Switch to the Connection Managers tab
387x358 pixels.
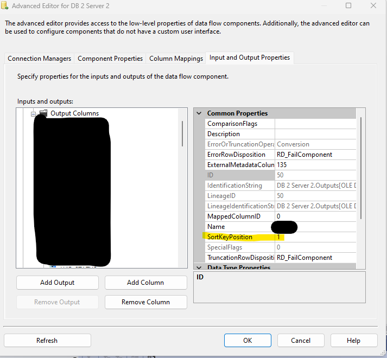point(39,59)
